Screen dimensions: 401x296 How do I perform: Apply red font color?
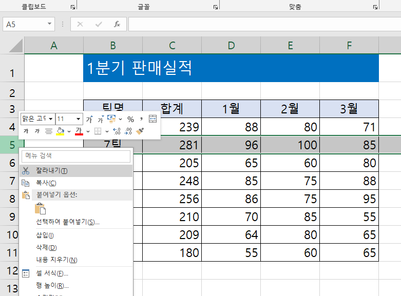79,131
